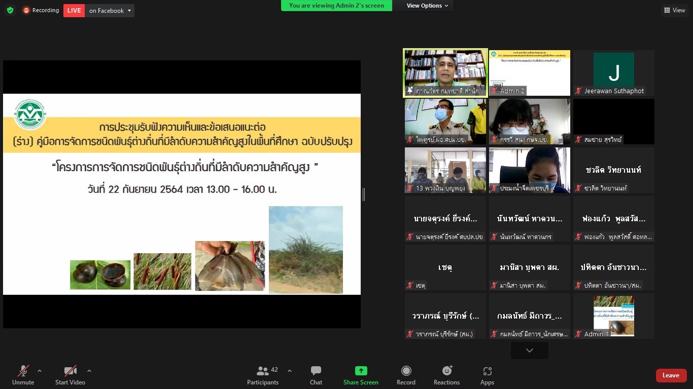693x389 pixels.
Task: Expand video settings caret next to Start Video
Action: click(x=89, y=371)
